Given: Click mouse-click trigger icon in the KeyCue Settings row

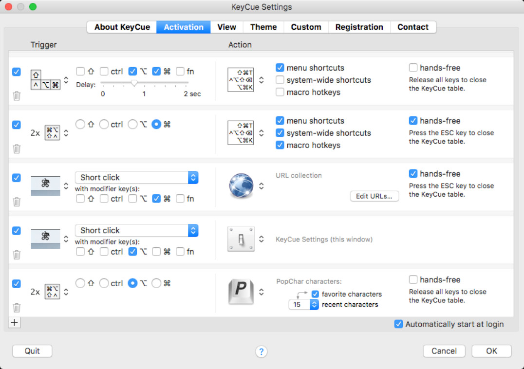Looking at the screenshot, I should click(x=45, y=239).
